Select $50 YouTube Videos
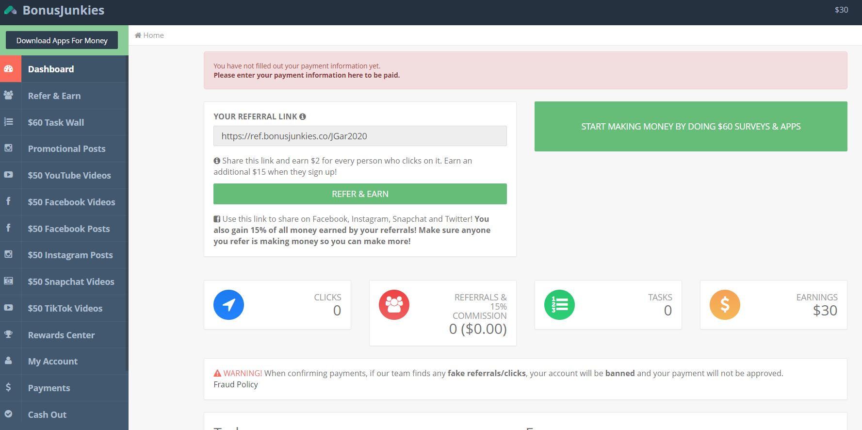The width and height of the screenshot is (862, 430). tap(64, 175)
